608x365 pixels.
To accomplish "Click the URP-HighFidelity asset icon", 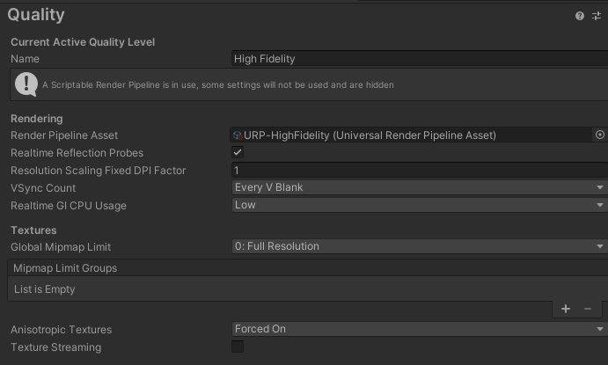I will [x=238, y=135].
